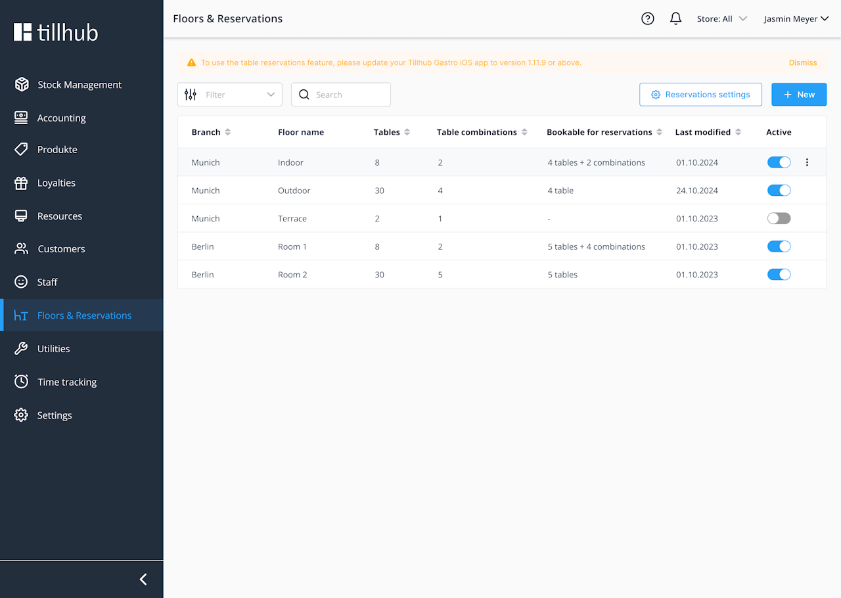This screenshot has width=841, height=598.
Task: Open the notifications bell
Action: 675,19
